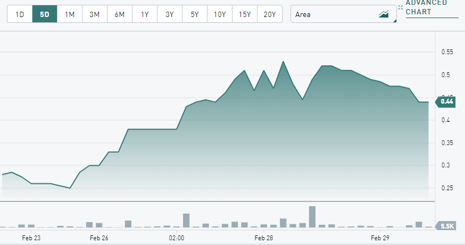Click the 0.4 price axis label

[445, 120]
